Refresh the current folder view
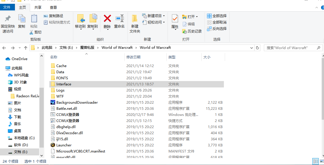 click(x=257, y=48)
